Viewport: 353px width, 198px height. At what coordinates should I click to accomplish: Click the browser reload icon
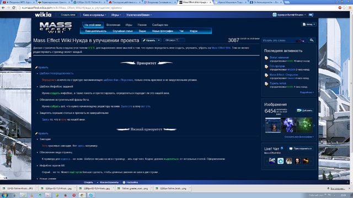14,8
